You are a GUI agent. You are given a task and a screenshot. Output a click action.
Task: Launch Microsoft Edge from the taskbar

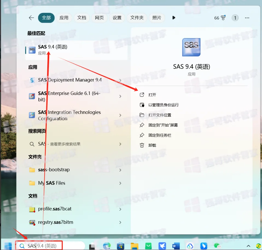(107, 246)
